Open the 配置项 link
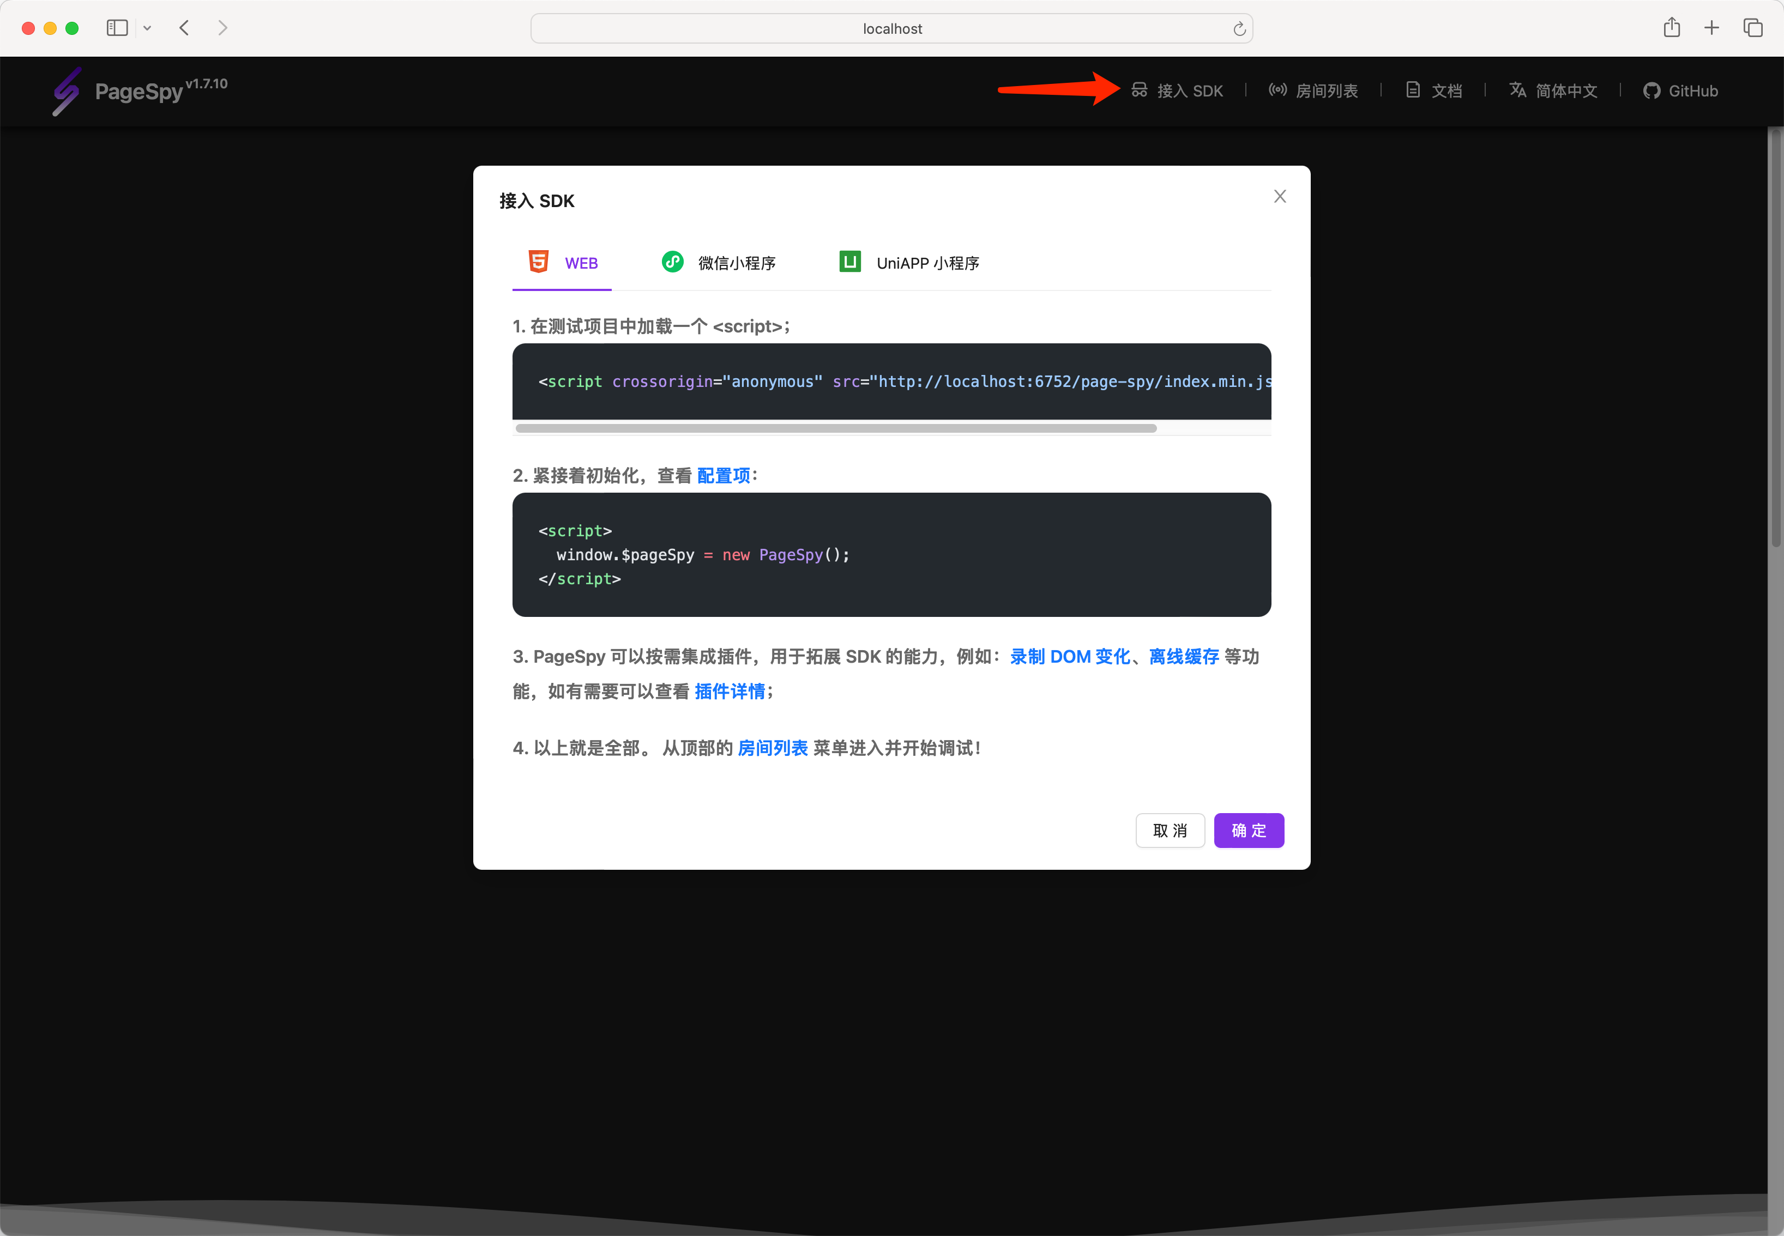Image resolution: width=1784 pixels, height=1236 pixels. 724,476
